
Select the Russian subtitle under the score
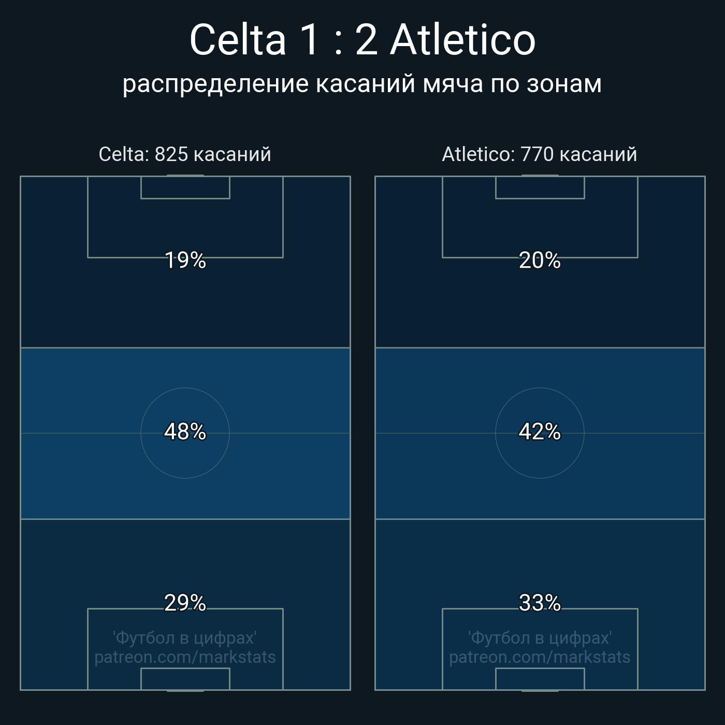(x=362, y=84)
